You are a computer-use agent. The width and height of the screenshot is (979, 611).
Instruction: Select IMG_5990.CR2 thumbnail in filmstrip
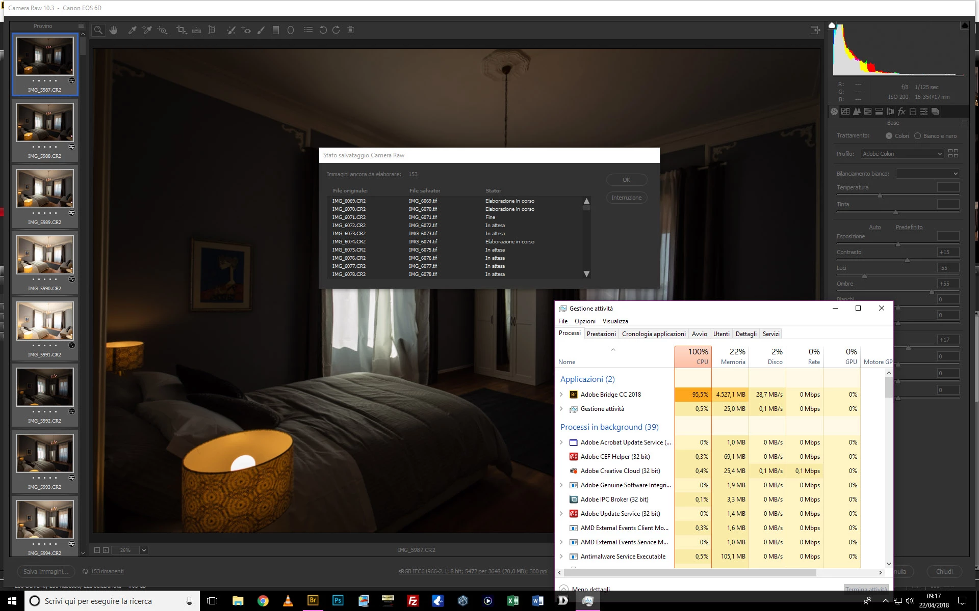click(x=45, y=255)
